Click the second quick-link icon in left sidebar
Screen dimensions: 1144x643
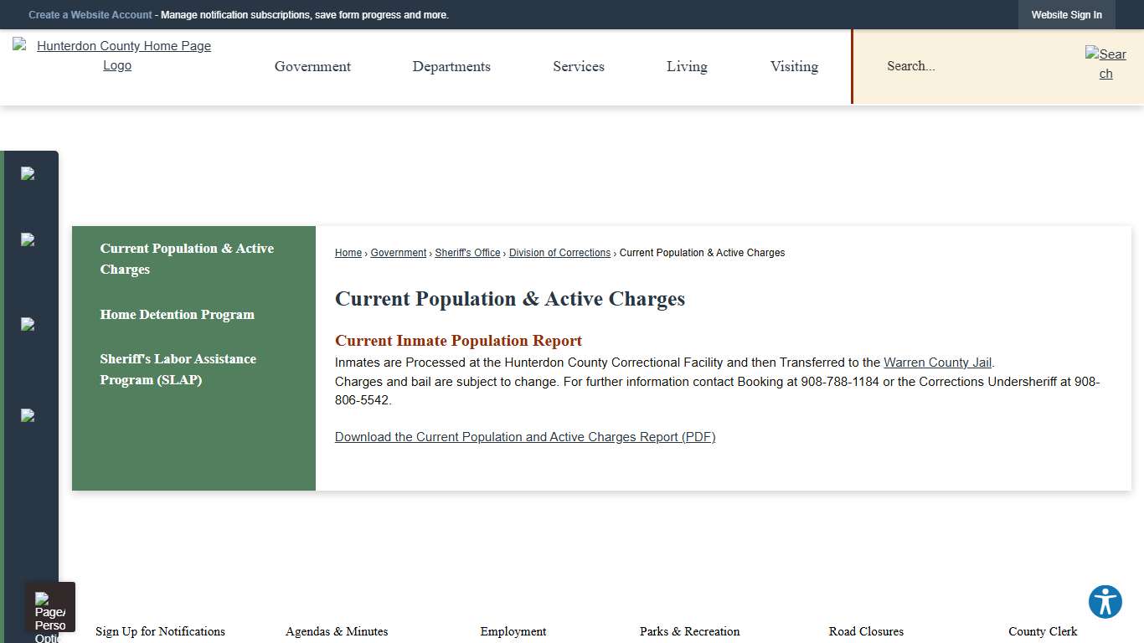pos(28,240)
